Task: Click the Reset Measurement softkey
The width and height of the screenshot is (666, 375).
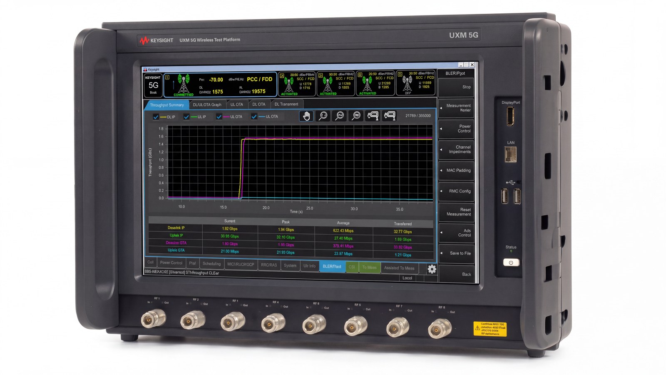Action: [456, 212]
